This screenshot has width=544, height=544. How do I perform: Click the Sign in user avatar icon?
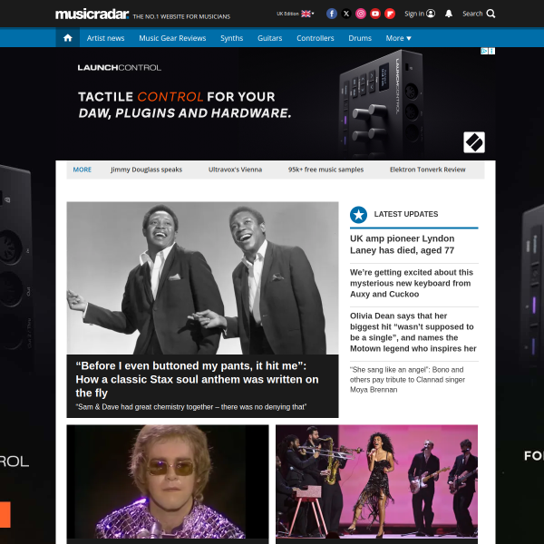pyautogui.click(x=431, y=14)
